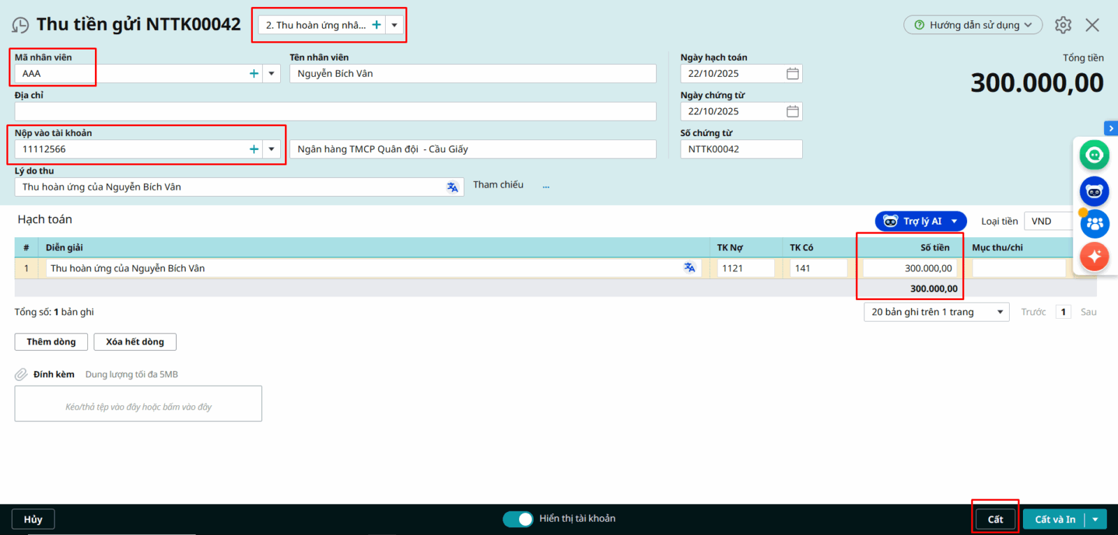Viewport: 1118px width, 535px height.
Task: Open the records per page dropdown
Action: tap(936, 312)
